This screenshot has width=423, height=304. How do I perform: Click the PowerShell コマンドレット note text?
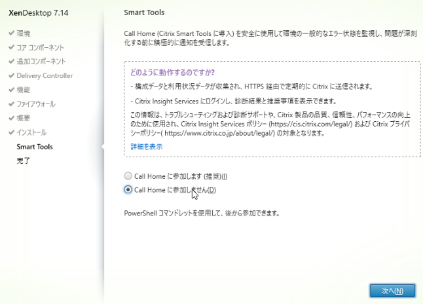(202, 214)
